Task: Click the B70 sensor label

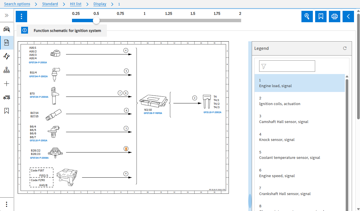Action: coord(32,93)
